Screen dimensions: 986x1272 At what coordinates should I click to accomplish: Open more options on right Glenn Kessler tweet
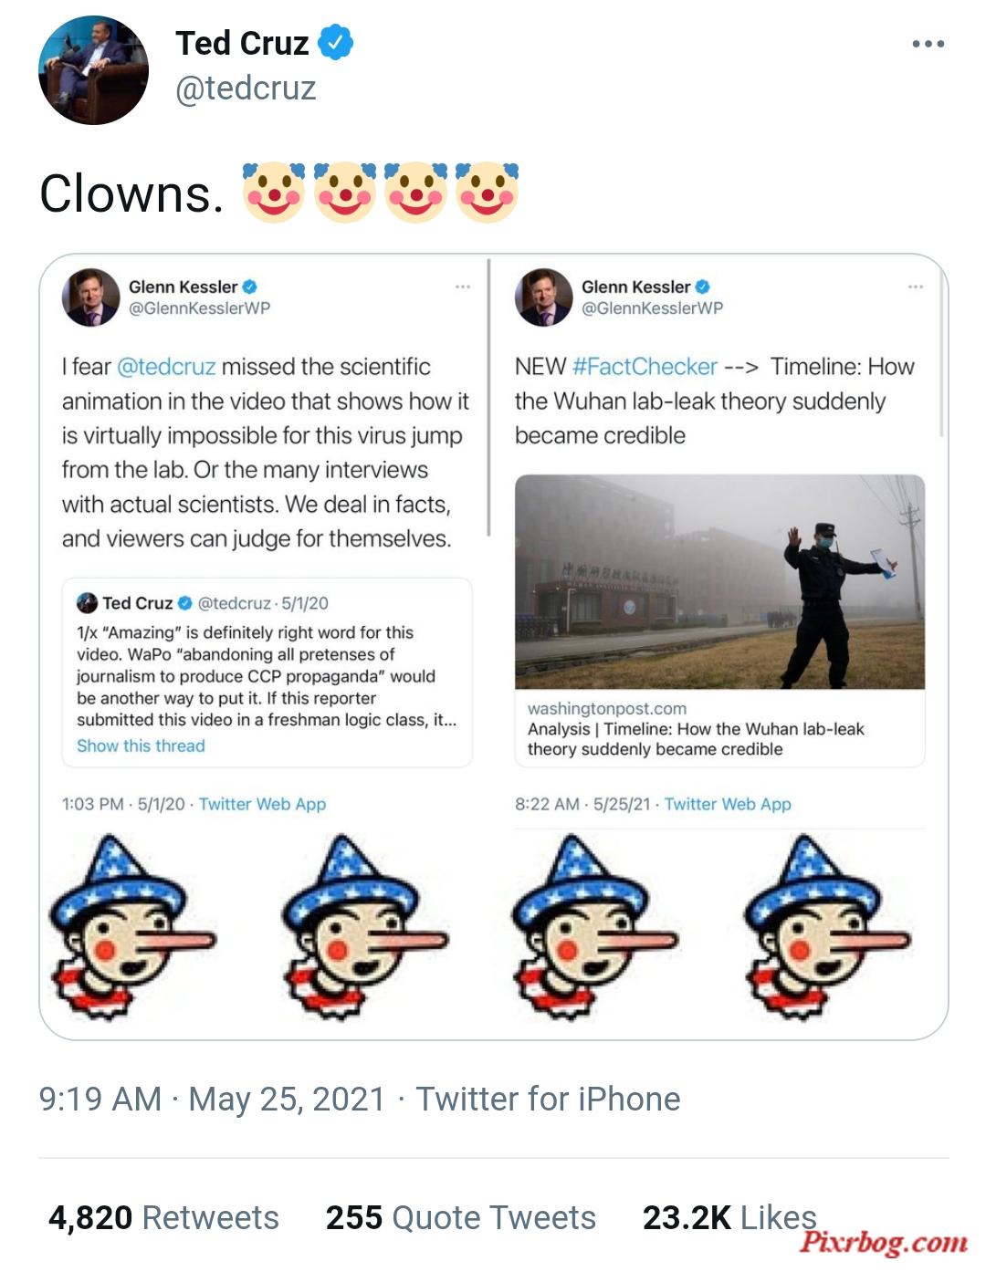point(916,287)
